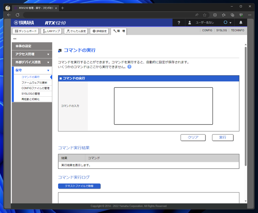Focus the コマンドの入力 text area

click(163, 106)
